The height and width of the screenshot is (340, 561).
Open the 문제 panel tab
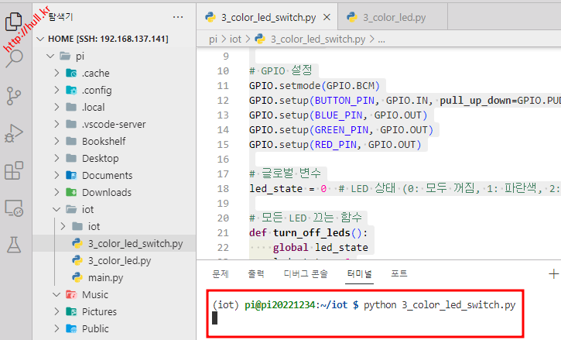(x=221, y=273)
